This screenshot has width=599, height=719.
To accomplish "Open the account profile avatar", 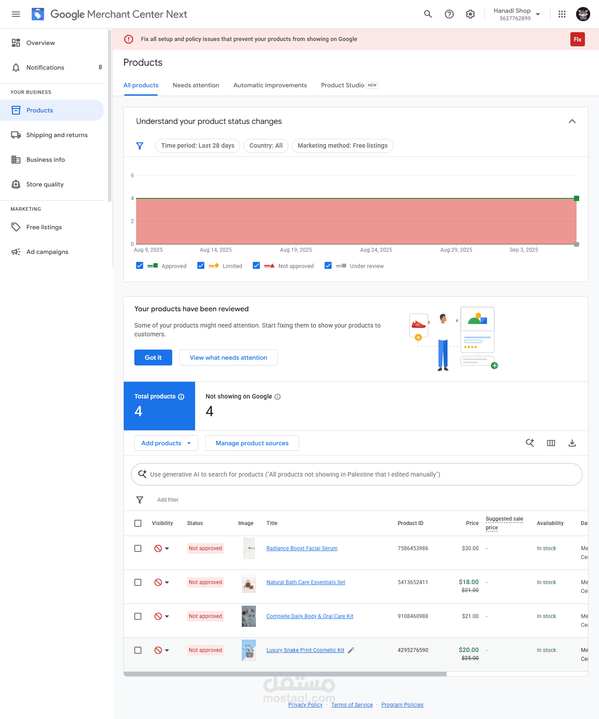I will (x=583, y=14).
